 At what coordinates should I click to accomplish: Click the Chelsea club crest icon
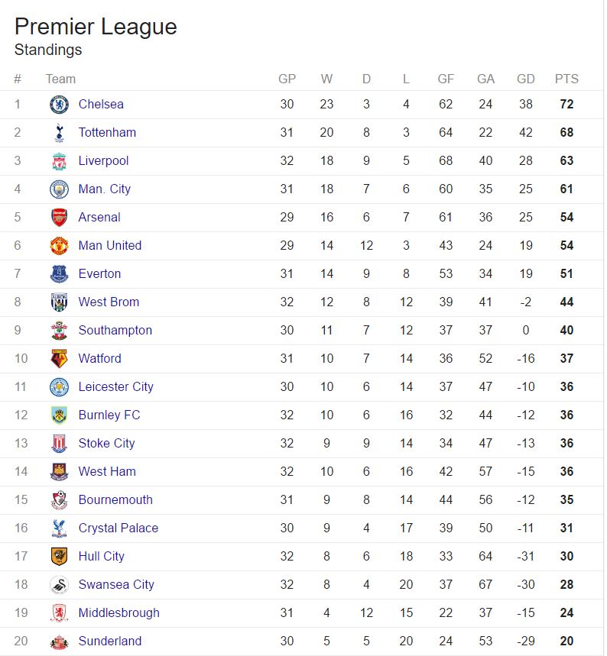[59, 104]
